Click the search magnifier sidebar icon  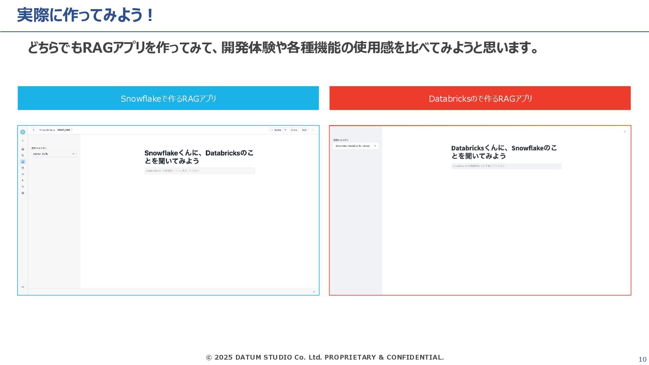pyautogui.click(x=23, y=155)
